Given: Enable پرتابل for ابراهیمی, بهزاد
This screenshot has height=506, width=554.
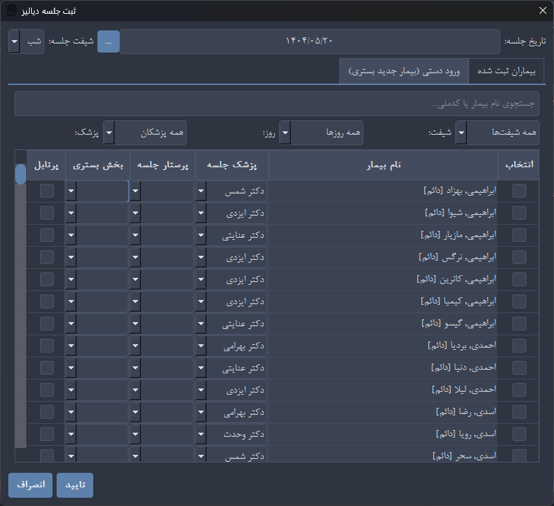Looking at the screenshot, I should tap(47, 191).
